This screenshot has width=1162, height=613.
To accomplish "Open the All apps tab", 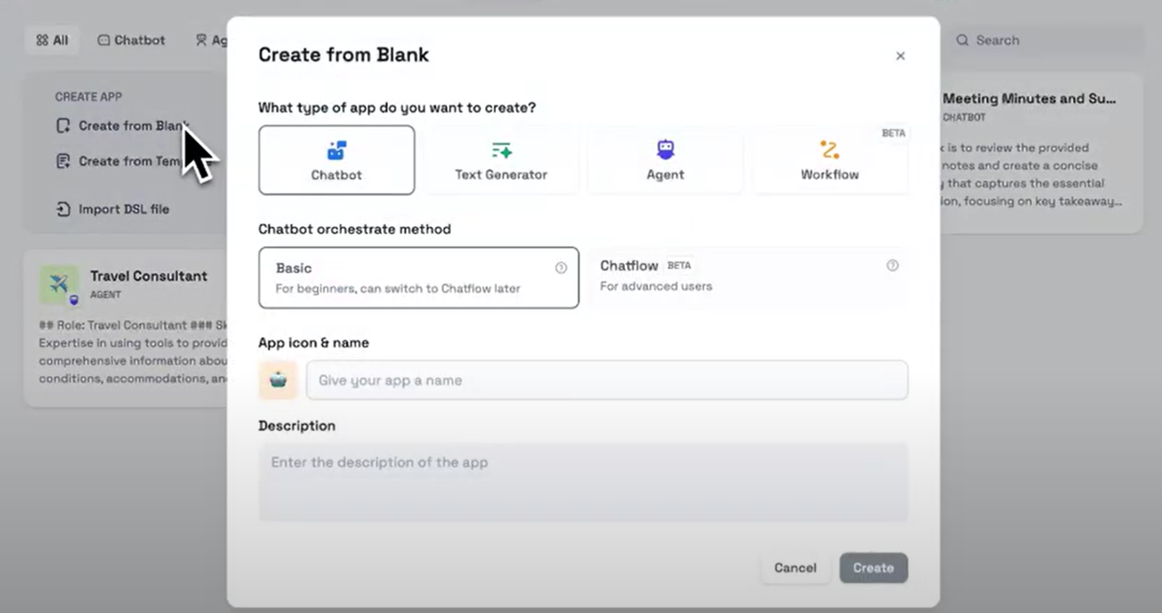I will 52,40.
